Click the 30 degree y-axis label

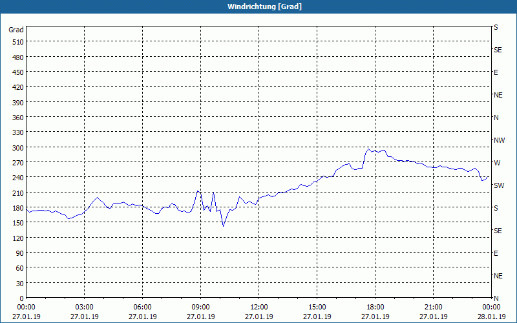point(20,284)
